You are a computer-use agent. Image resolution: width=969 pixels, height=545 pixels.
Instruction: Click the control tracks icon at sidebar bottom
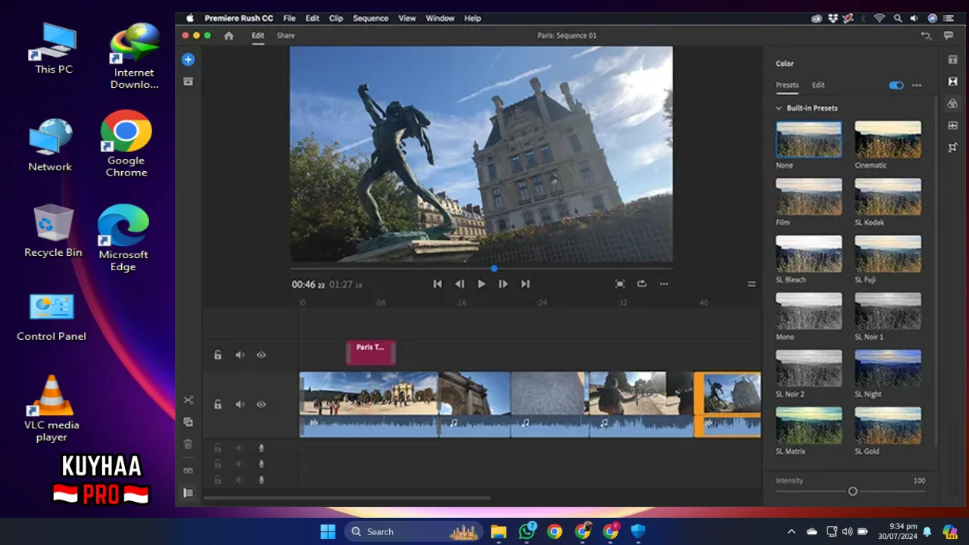tap(189, 493)
